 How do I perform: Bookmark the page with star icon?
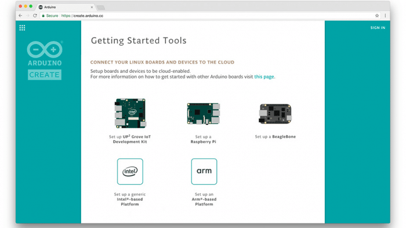click(377, 16)
